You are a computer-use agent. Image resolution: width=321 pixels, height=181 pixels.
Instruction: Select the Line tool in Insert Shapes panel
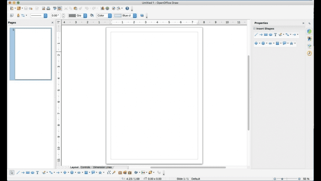coord(256,35)
